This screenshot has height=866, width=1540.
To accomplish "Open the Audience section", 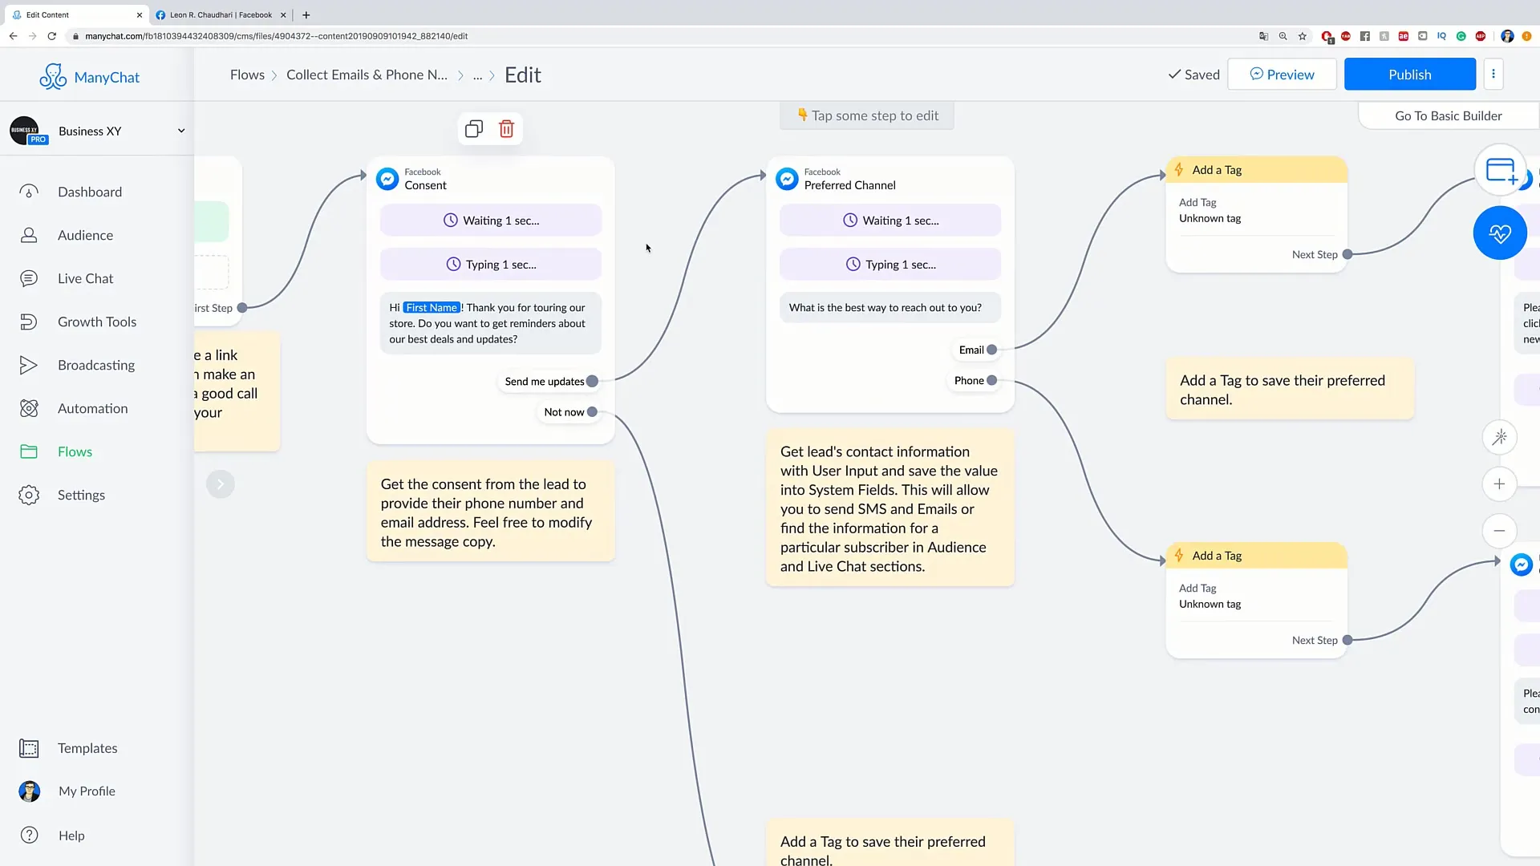I will (85, 235).
